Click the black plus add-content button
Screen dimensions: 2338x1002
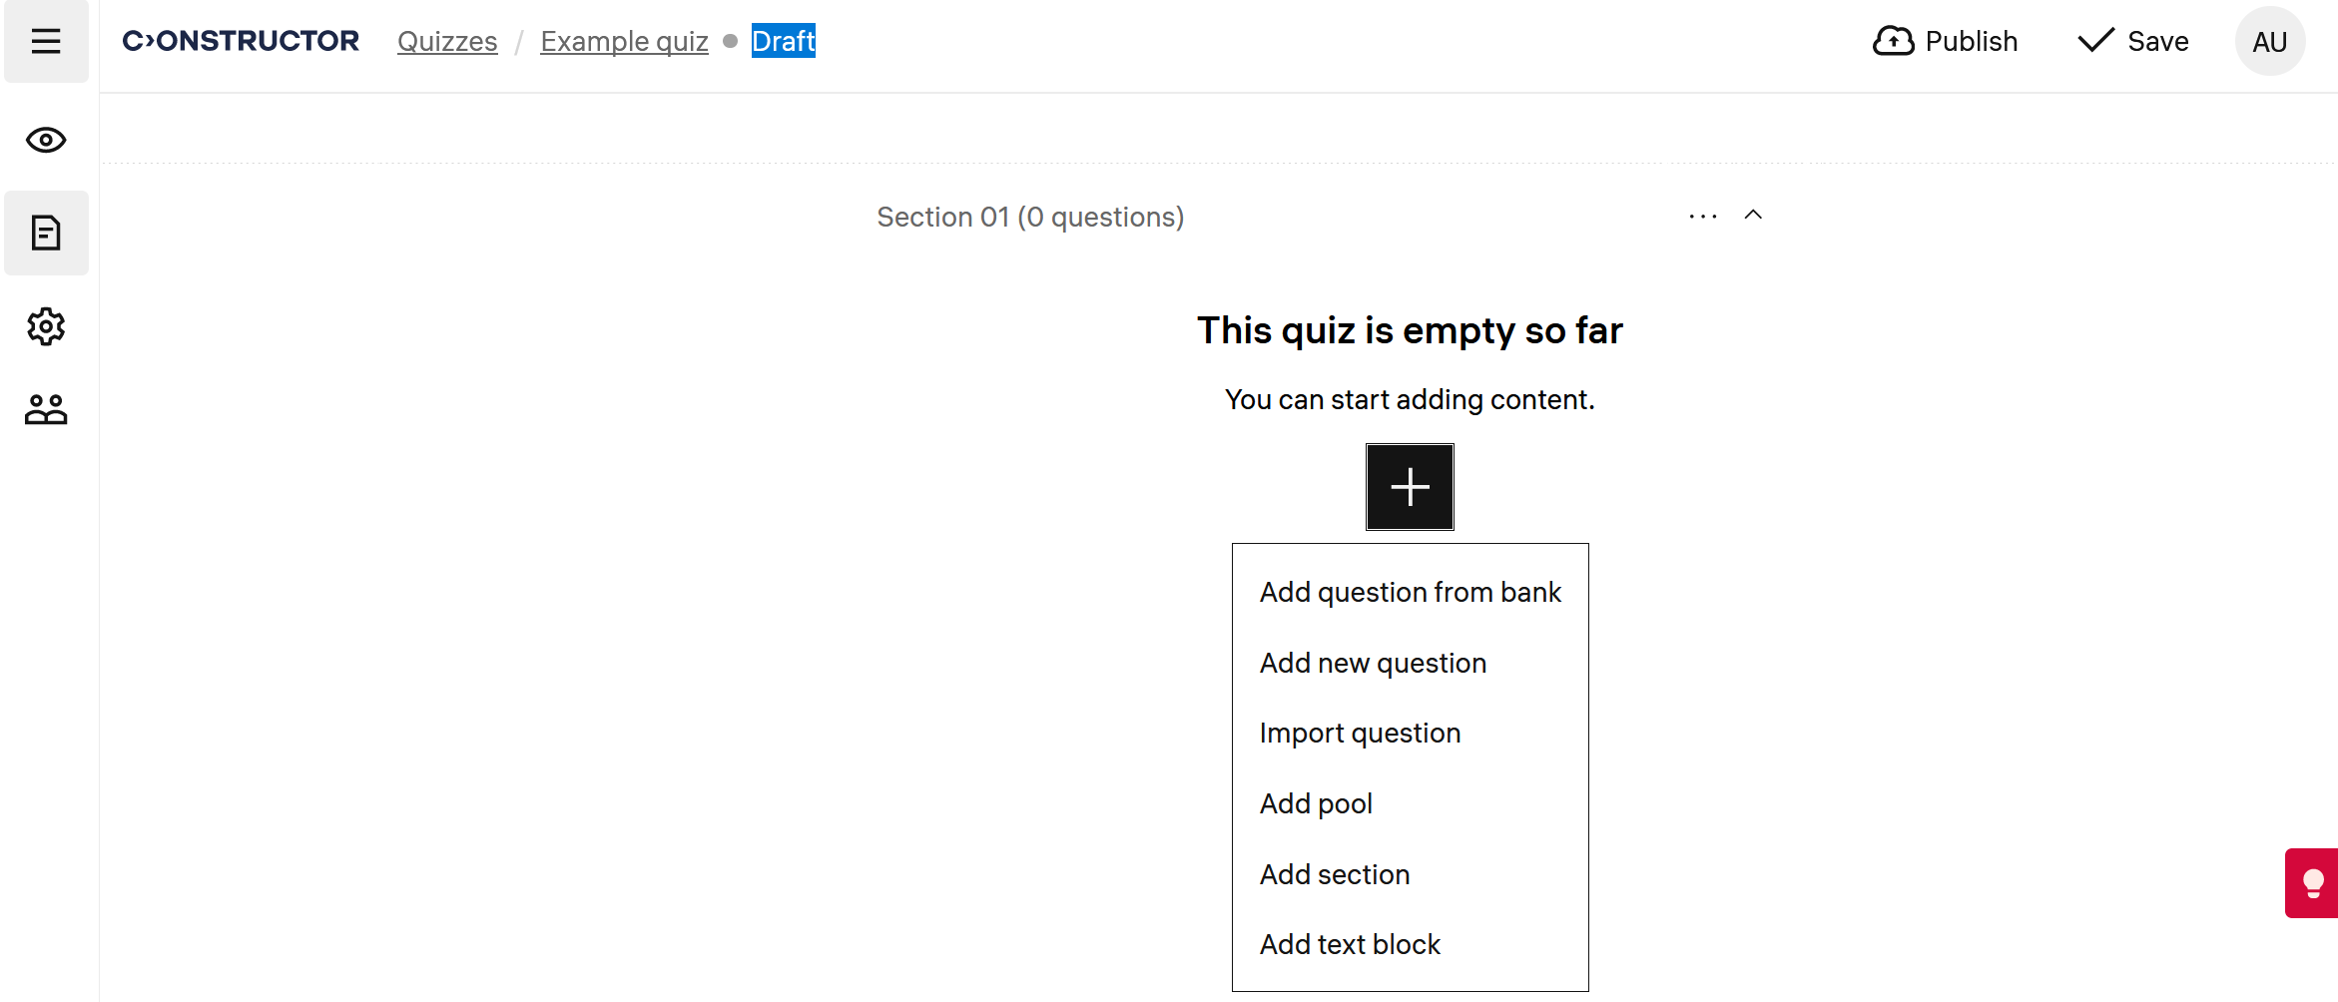pos(1410,487)
